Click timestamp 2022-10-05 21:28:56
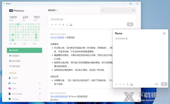 pos(58,34)
